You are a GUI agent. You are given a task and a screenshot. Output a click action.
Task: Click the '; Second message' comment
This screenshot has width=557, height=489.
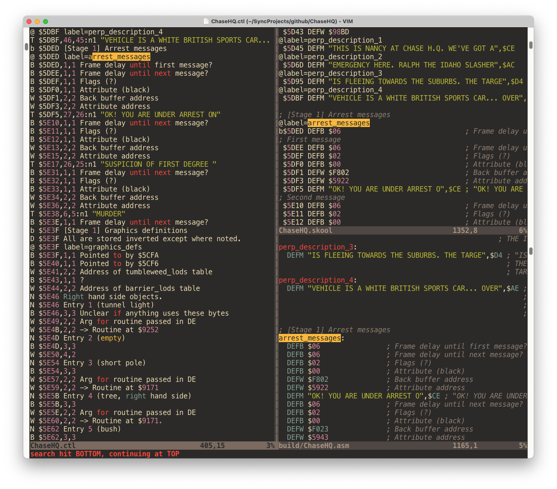pos(312,197)
